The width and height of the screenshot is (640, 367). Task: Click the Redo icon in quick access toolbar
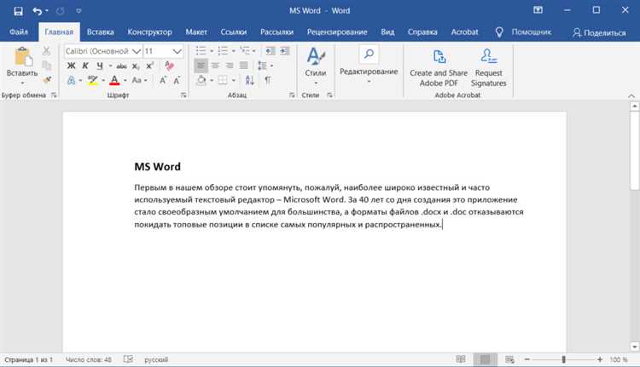(x=60, y=11)
